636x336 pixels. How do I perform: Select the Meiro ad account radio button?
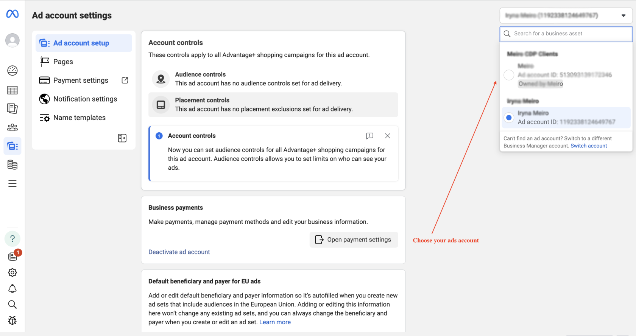pos(509,75)
